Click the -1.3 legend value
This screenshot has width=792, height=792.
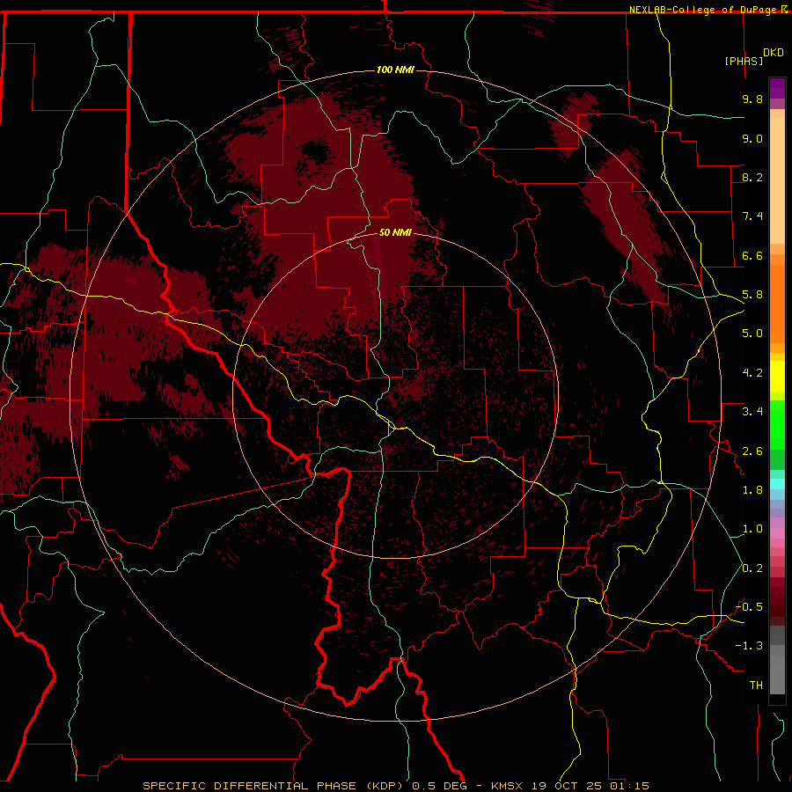pos(749,646)
